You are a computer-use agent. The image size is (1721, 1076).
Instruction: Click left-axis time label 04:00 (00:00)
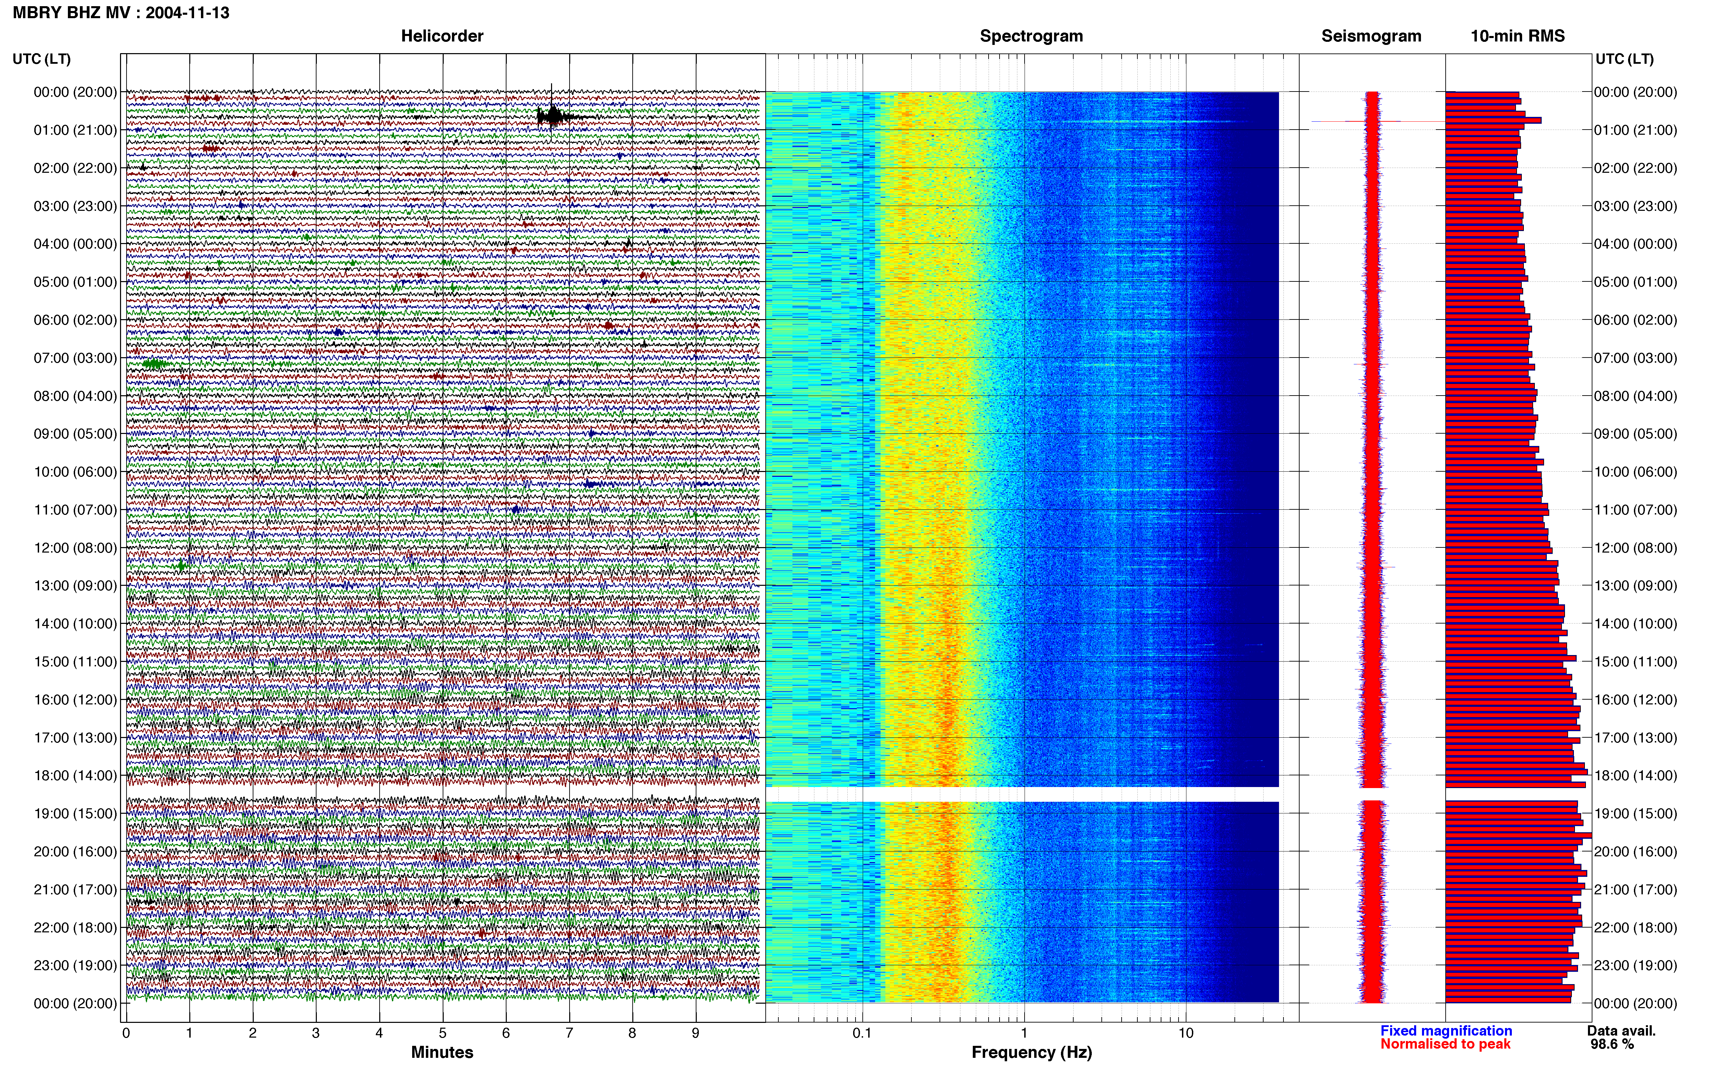click(x=75, y=243)
